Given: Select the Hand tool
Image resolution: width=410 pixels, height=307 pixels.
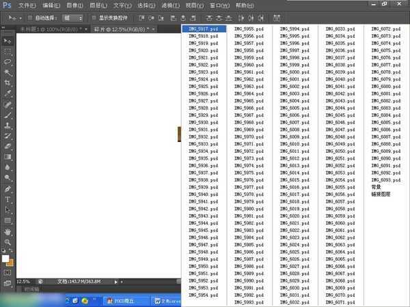Looking at the screenshot, I should click(x=8, y=231).
